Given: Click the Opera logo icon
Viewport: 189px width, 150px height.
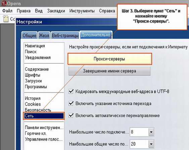Looking at the screenshot, I should click(4, 3).
